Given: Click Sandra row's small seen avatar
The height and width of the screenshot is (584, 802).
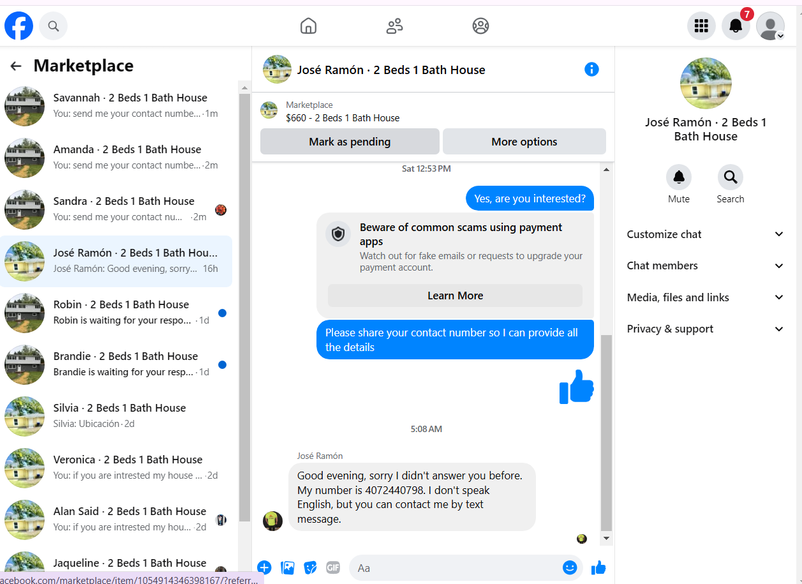Looking at the screenshot, I should coord(221,210).
